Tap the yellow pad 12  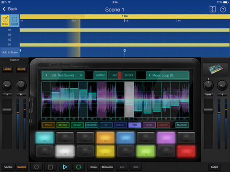(x=105, y=151)
